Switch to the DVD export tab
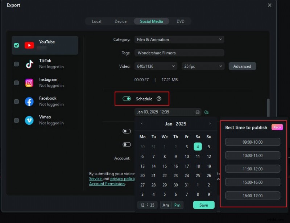 (x=181, y=21)
